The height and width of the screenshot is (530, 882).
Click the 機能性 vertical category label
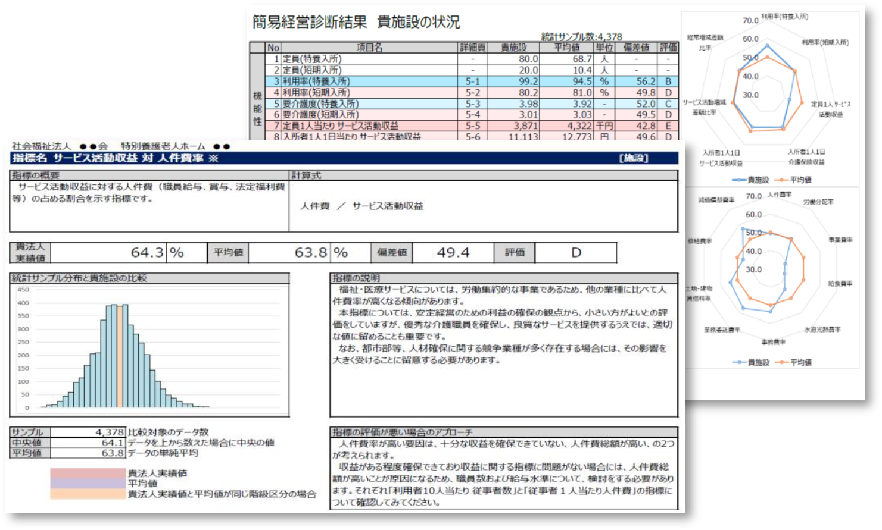pos(257,108)
